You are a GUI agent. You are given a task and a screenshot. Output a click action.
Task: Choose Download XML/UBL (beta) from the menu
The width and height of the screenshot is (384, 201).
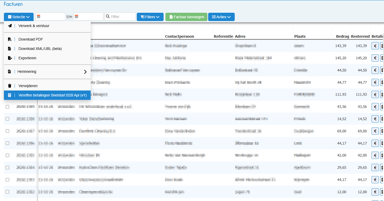coord(47,49)
